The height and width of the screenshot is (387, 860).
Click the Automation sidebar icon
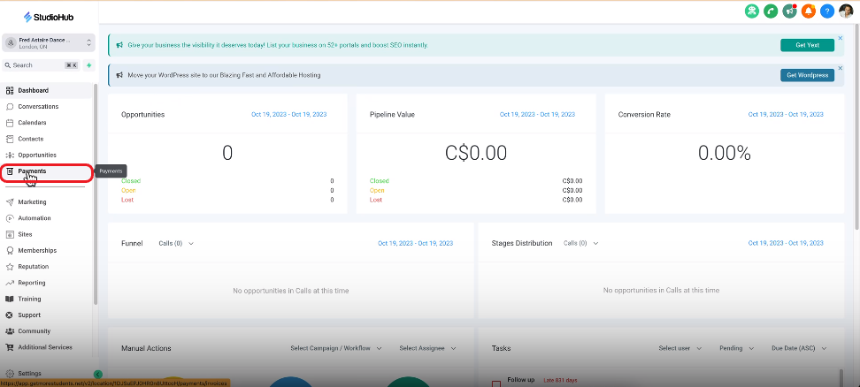tap(10, 218)
